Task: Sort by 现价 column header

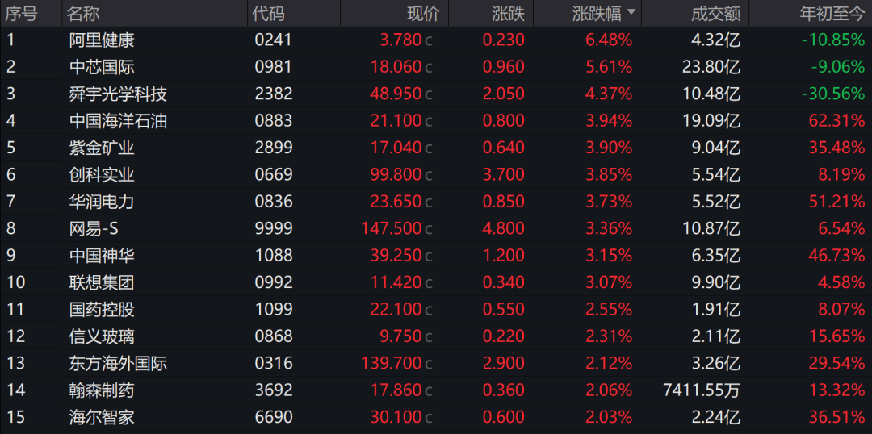Action: (423, 14)
